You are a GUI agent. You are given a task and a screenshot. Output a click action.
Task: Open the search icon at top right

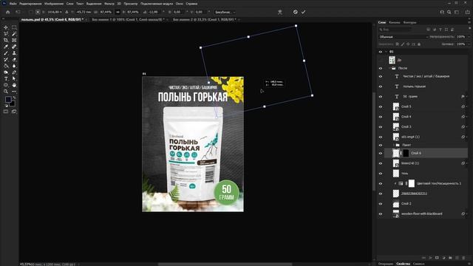pos(449,12)
